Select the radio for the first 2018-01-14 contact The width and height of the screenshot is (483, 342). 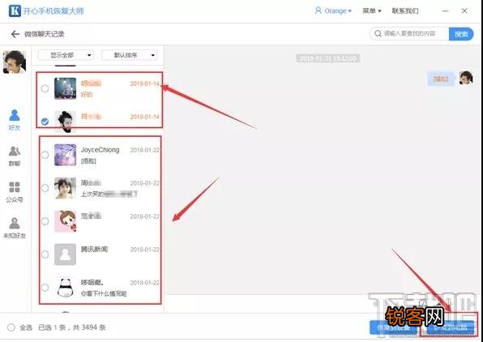click(45, 88)
